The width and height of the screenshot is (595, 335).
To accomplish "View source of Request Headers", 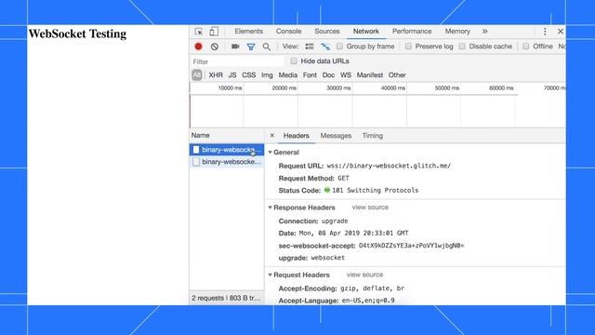I will 365,275.
